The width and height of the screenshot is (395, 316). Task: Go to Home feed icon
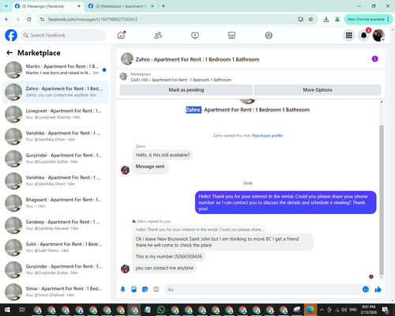point(121,36)
